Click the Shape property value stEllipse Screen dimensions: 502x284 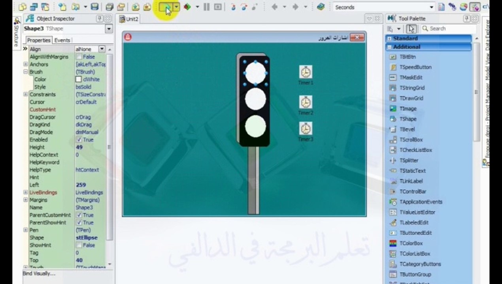click(x=90, y=237)
